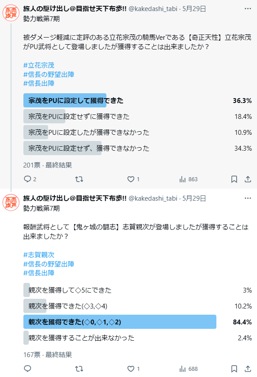
Task: View analytics showing 863 views
Action: [188, 179]
